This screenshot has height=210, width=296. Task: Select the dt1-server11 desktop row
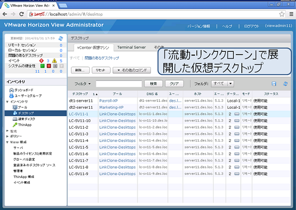[x=179, y=101]
